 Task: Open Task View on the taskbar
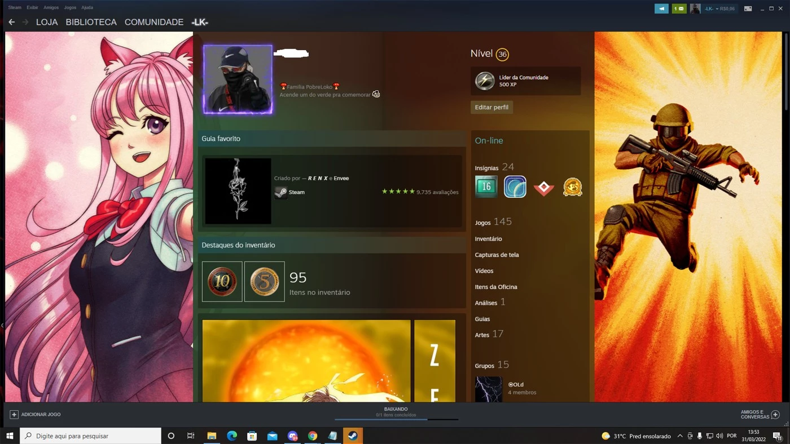(191, 436)
